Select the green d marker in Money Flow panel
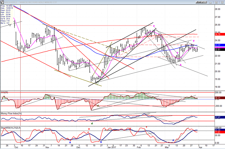This screenshot has height=149, width=225. 91,123
